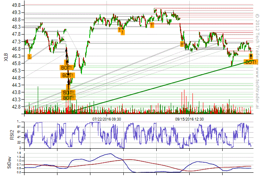This screenshot has width=264, height=180.
Task: Click the black up-arrow above the right BOT! marker
Action: coord(251,56)
